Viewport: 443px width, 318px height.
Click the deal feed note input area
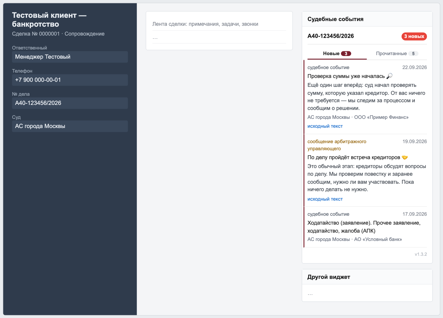tap(219, 24)
